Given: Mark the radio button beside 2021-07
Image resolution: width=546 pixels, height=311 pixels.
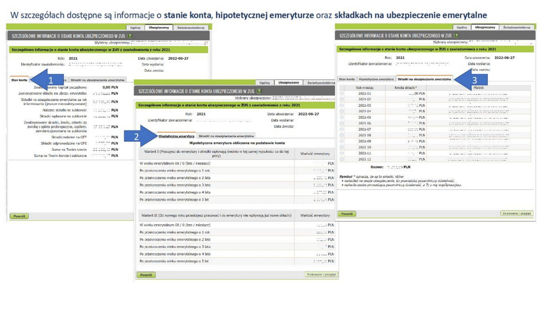Looking at the screenshot, I should pyautogui.click(x=341, y=129).
